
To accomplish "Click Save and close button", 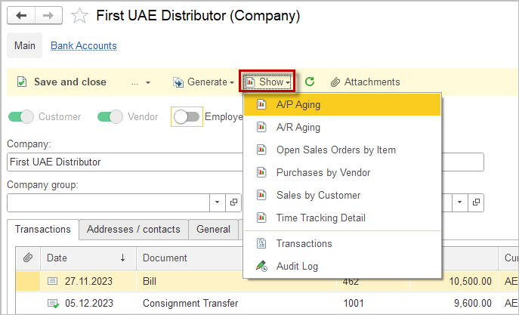I will 62,82.
